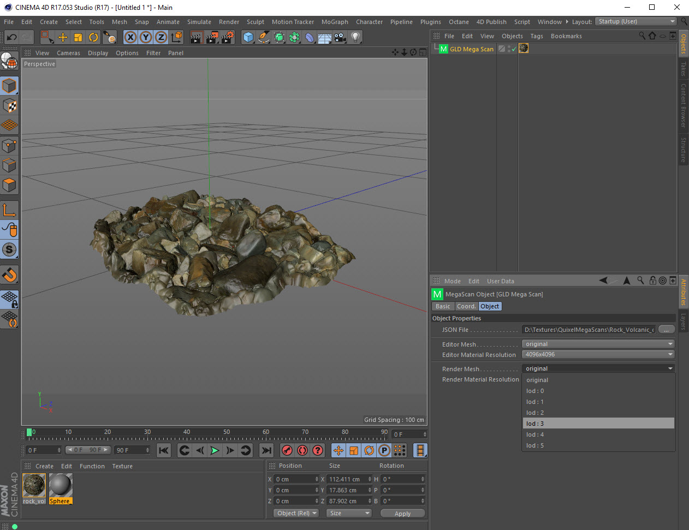Add a Cube primitive object
This screenshot has height=530, width=689.
(x=248, y=37)
